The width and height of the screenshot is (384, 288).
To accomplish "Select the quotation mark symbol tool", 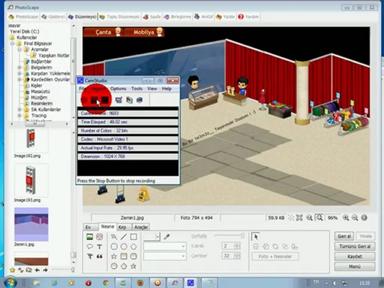I will point(100,256).
